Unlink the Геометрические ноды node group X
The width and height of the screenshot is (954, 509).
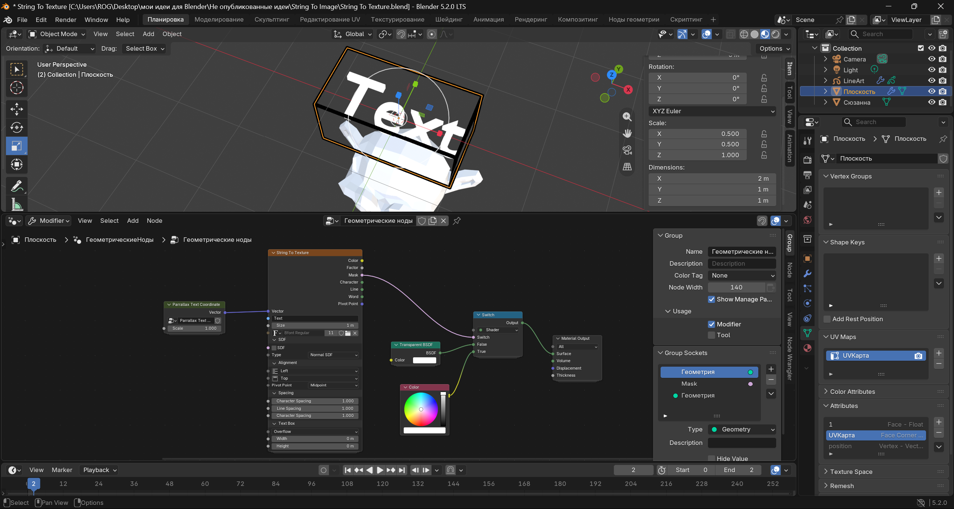(x=443, y=221)
